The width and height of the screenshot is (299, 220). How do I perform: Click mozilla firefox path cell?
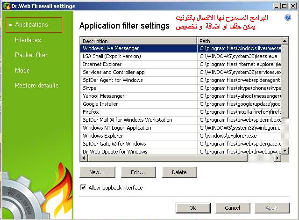point(239,112)
